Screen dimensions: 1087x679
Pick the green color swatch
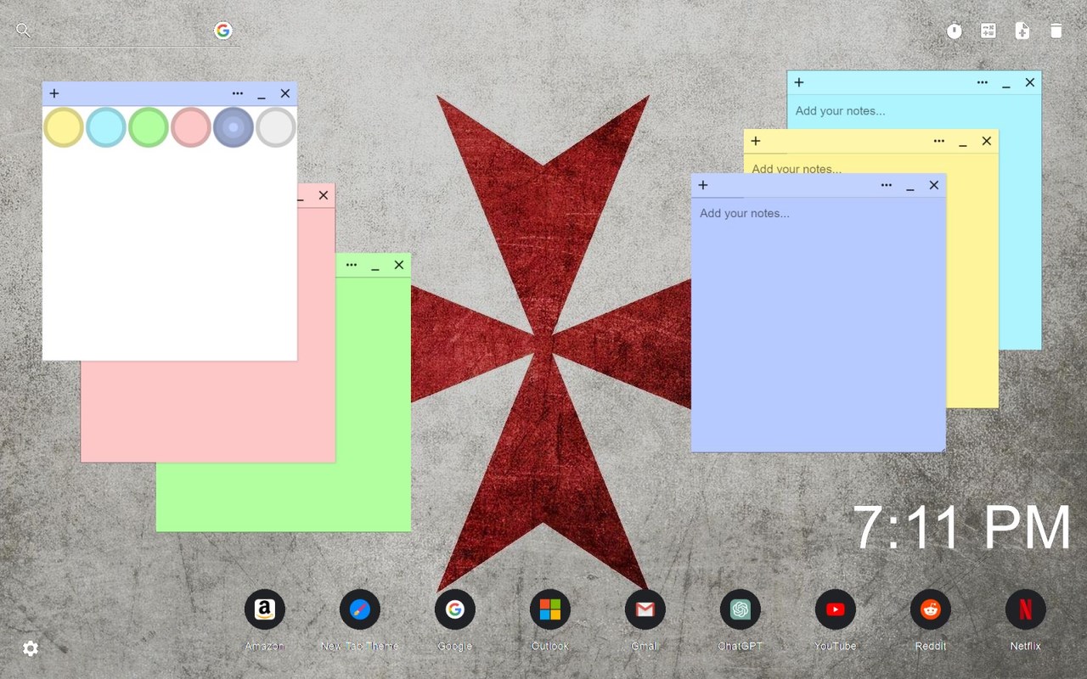[149, 127]
